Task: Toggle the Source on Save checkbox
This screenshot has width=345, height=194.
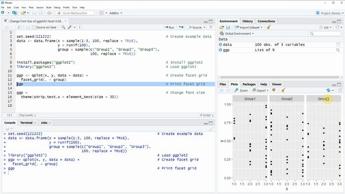Action: click(x=33, y=27)
